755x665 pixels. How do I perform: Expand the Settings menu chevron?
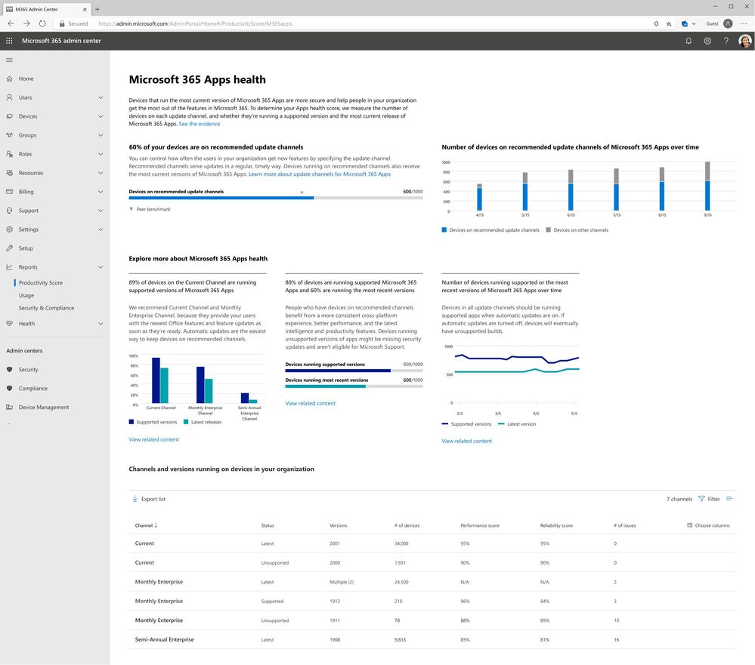click(x=101, y=229)
